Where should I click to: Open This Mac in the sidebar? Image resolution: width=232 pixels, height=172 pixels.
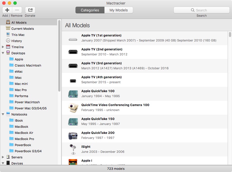(x=18, y=35)
